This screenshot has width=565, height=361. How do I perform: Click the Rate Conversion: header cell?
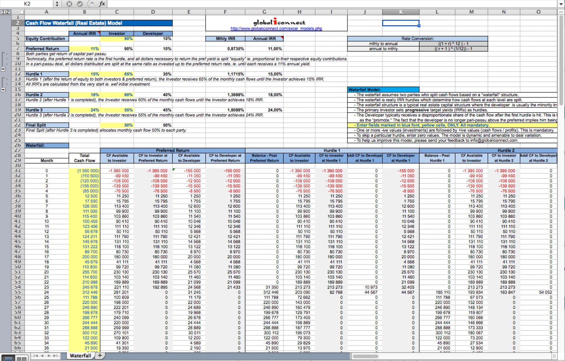[x=417, y=39]
